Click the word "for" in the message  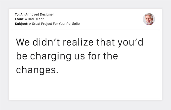[94, 56]
